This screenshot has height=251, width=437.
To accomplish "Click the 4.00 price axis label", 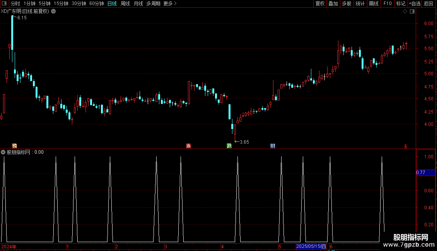I will click(x=428, y=124).
